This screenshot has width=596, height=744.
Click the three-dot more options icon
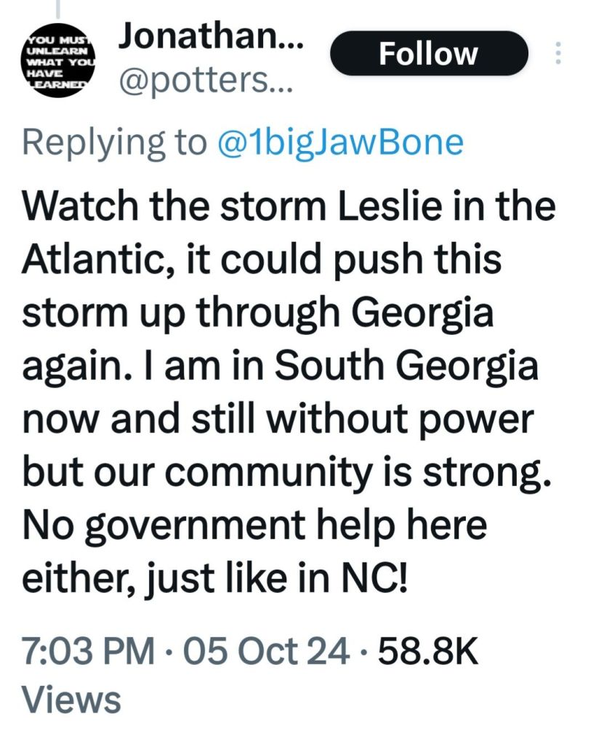(558, 54)
